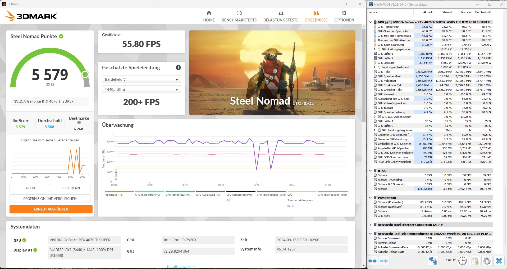Toggle GPU-Temperatur blue legend swatch
Image resolution: width=507 pixels, height=269 pixels.
click(180, 191)
